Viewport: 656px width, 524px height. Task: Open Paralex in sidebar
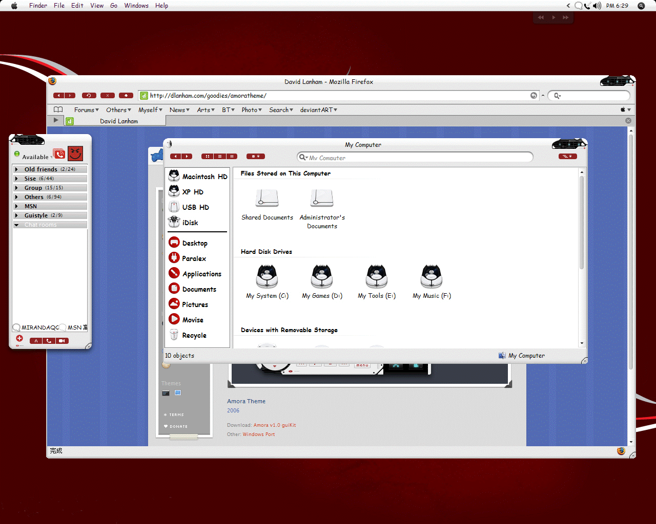[188, 258]
